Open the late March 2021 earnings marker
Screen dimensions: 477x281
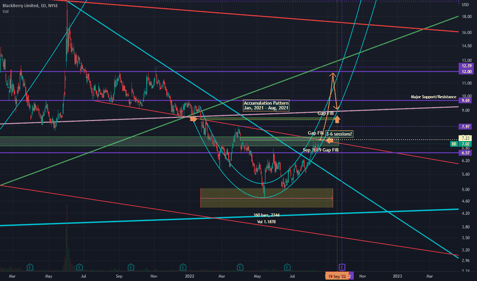point(30,267)
